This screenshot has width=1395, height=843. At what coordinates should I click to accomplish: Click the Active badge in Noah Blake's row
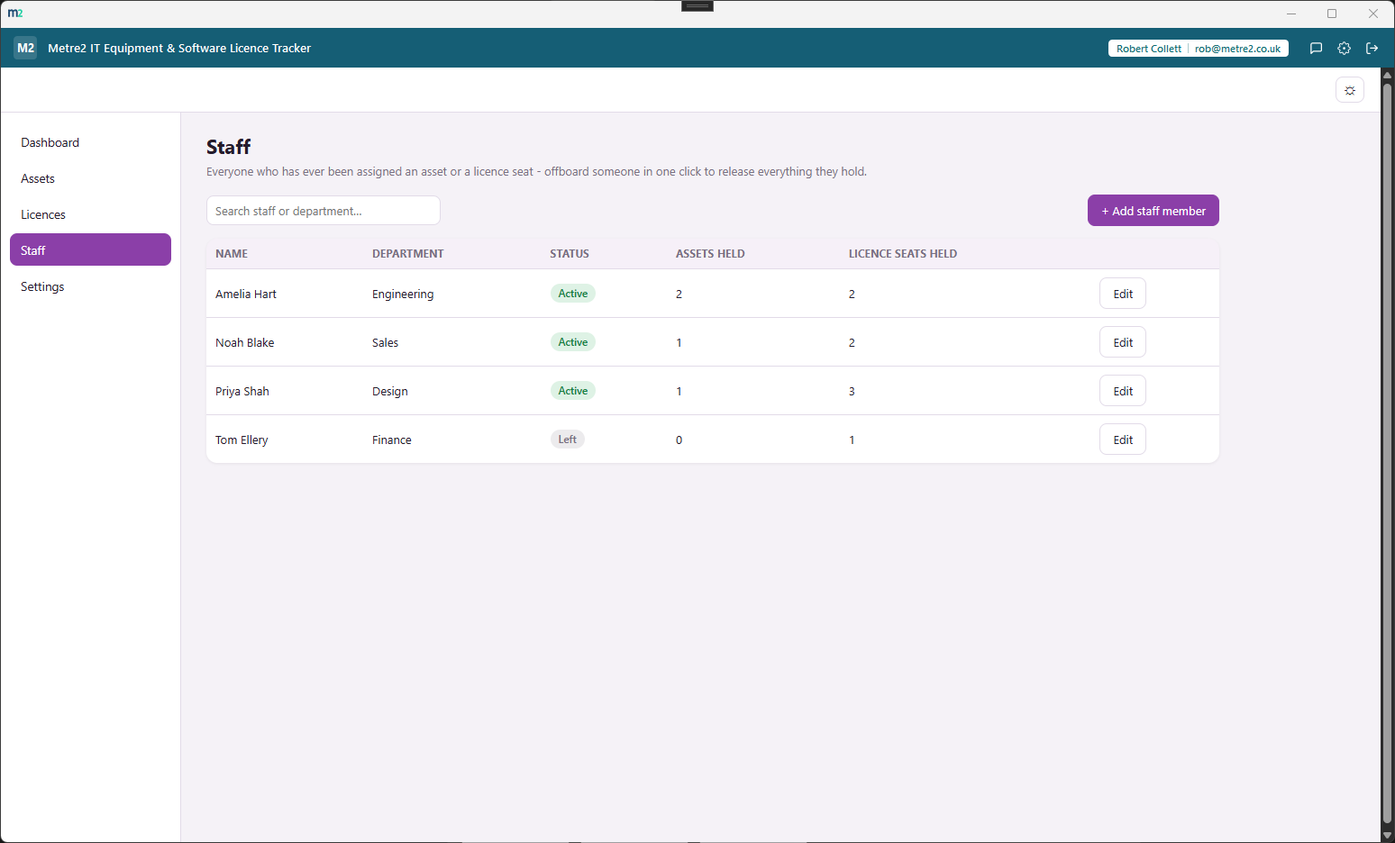click(573, 342)
